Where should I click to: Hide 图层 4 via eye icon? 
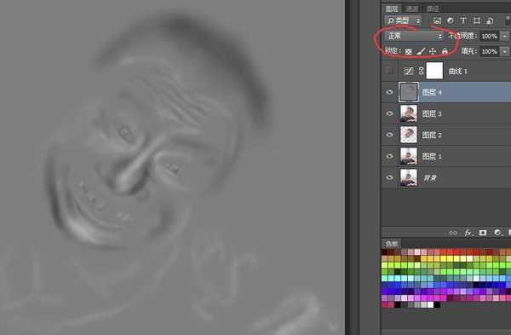pos(389,92)
